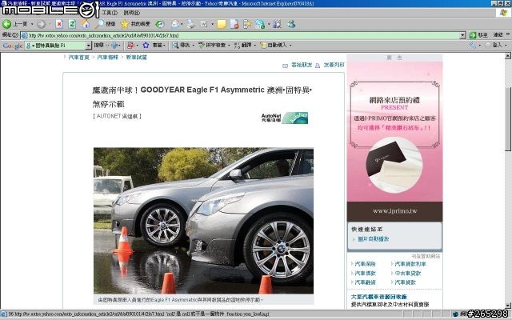Click the BMW wet braking article photo

[x=203, y=221]
